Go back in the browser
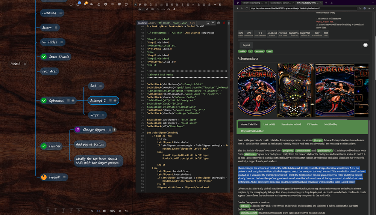The height and width of the screenshot is (215, 376). coord(237,8)
